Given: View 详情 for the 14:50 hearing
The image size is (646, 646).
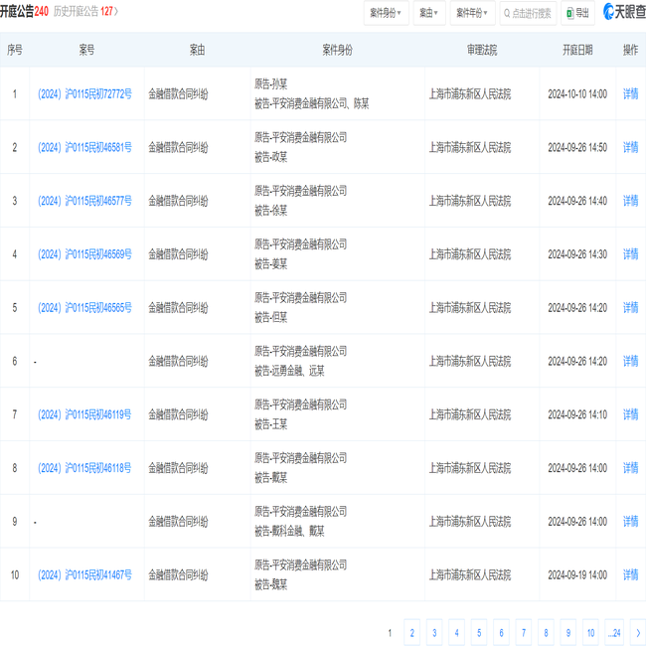Looking at the screenshot, I should 630,147.
